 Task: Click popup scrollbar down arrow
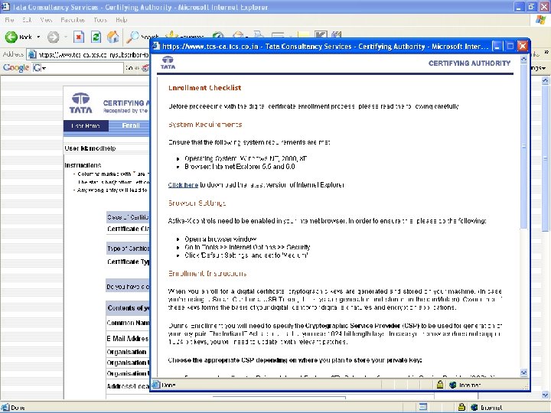coord(523,372)
